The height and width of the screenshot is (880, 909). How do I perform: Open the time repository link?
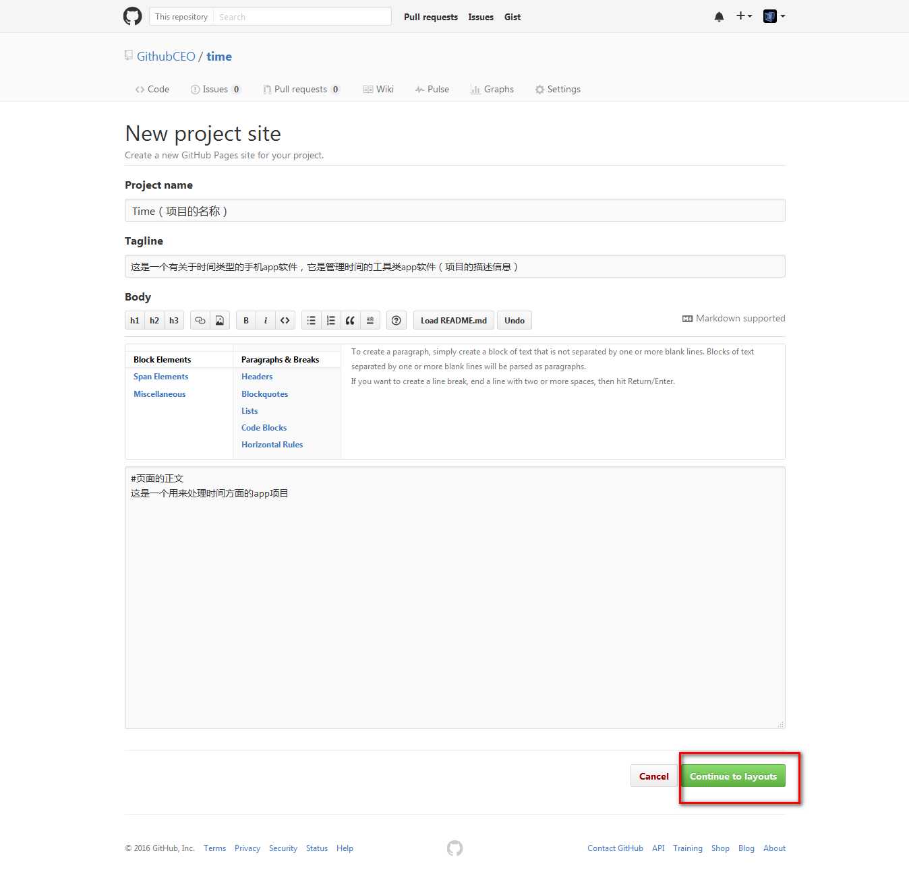(x=219, y=57)
